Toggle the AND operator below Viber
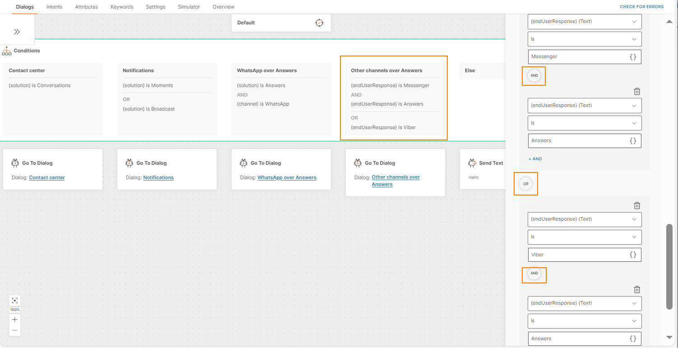678x348 pixels. (x=534, y=273)
